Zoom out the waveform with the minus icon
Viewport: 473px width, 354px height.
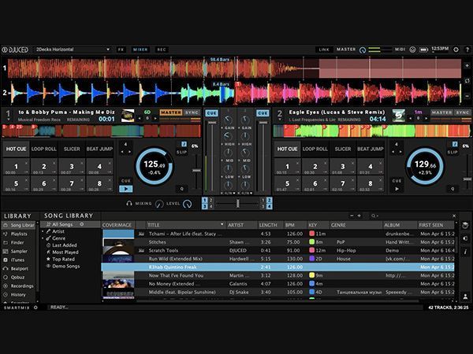tap(467, 96)
